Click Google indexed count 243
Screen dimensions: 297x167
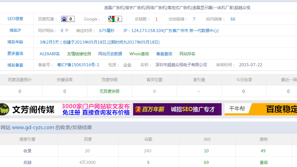click(147, 151)
